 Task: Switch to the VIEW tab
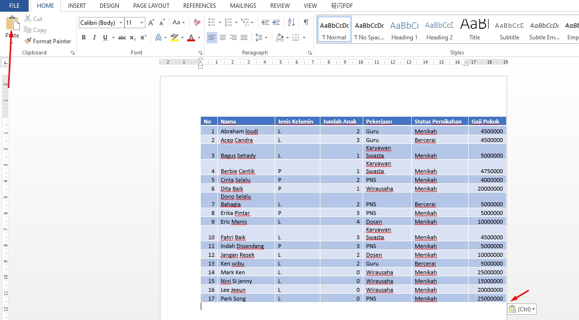tap(310, 5)
